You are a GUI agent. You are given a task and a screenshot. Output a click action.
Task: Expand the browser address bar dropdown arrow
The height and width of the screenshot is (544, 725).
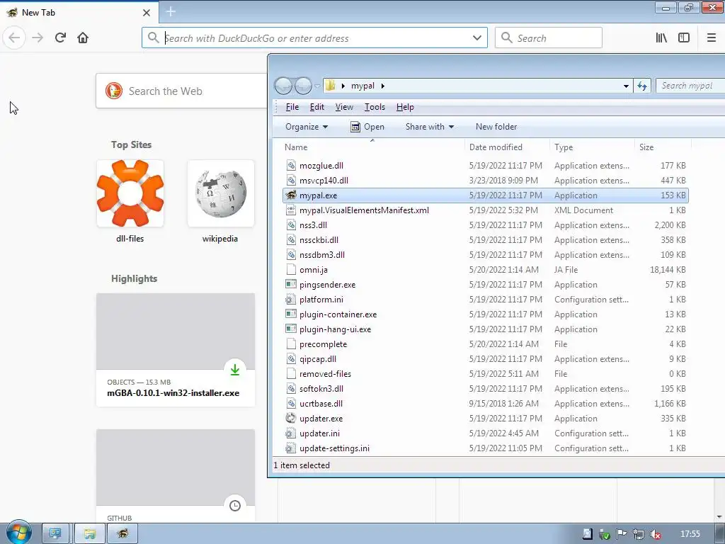coord(477,38)
